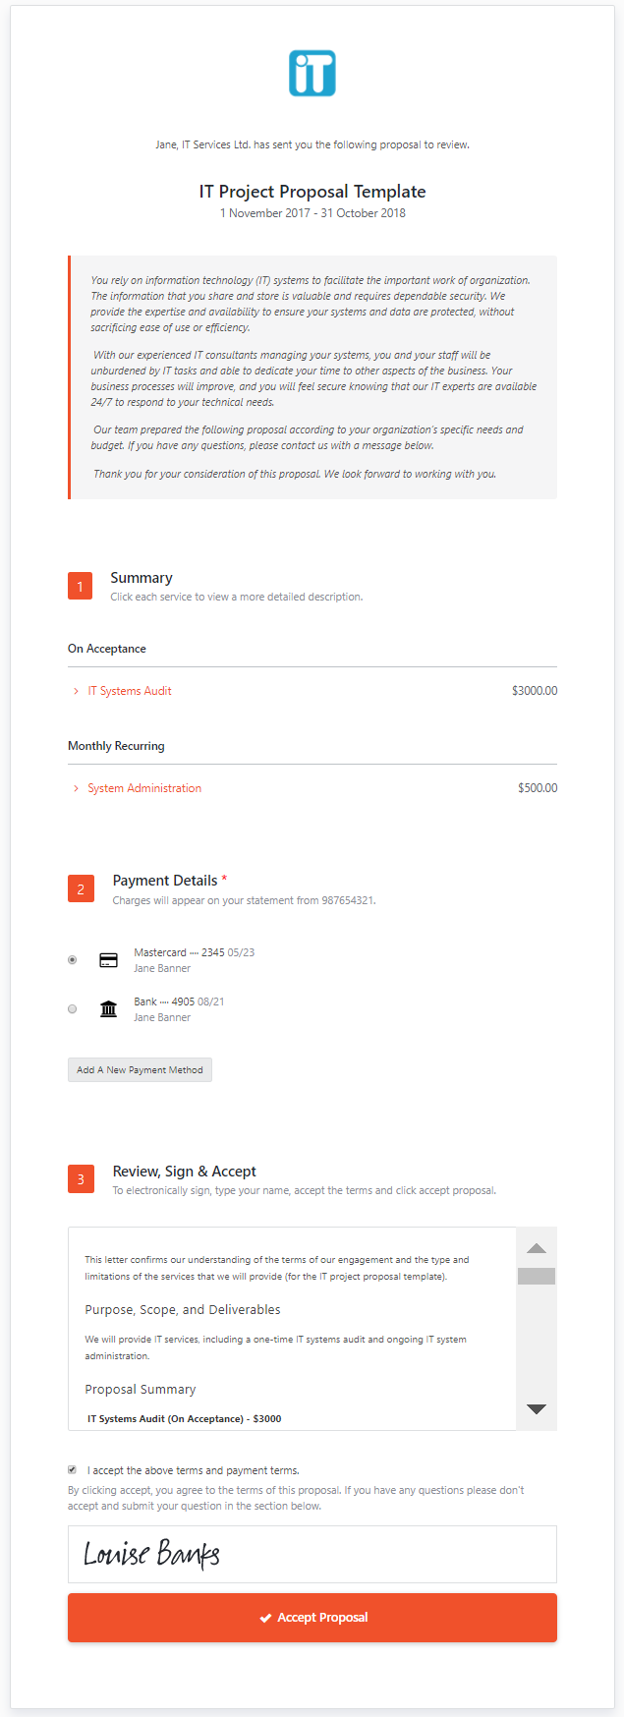Click Add A New Payment Method
The image size is (624, 1717).
tap(140, 1069)
